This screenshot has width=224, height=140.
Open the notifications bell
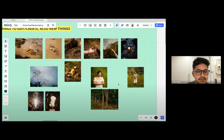coord(138,25)
